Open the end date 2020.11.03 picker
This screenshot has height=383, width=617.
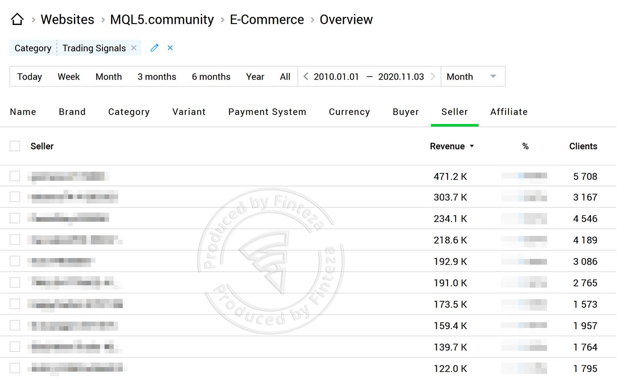(401, 77)
